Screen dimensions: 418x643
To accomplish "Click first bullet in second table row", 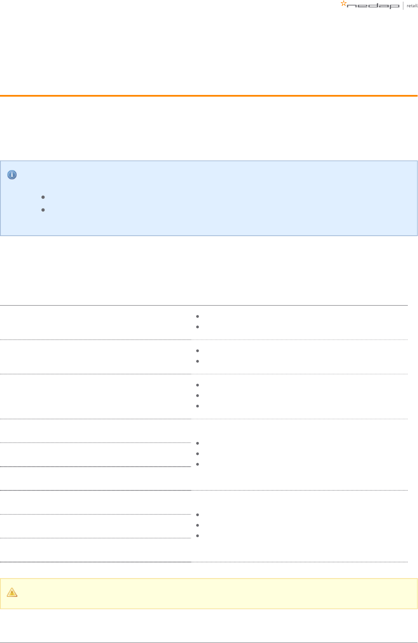I will point(198,351).
